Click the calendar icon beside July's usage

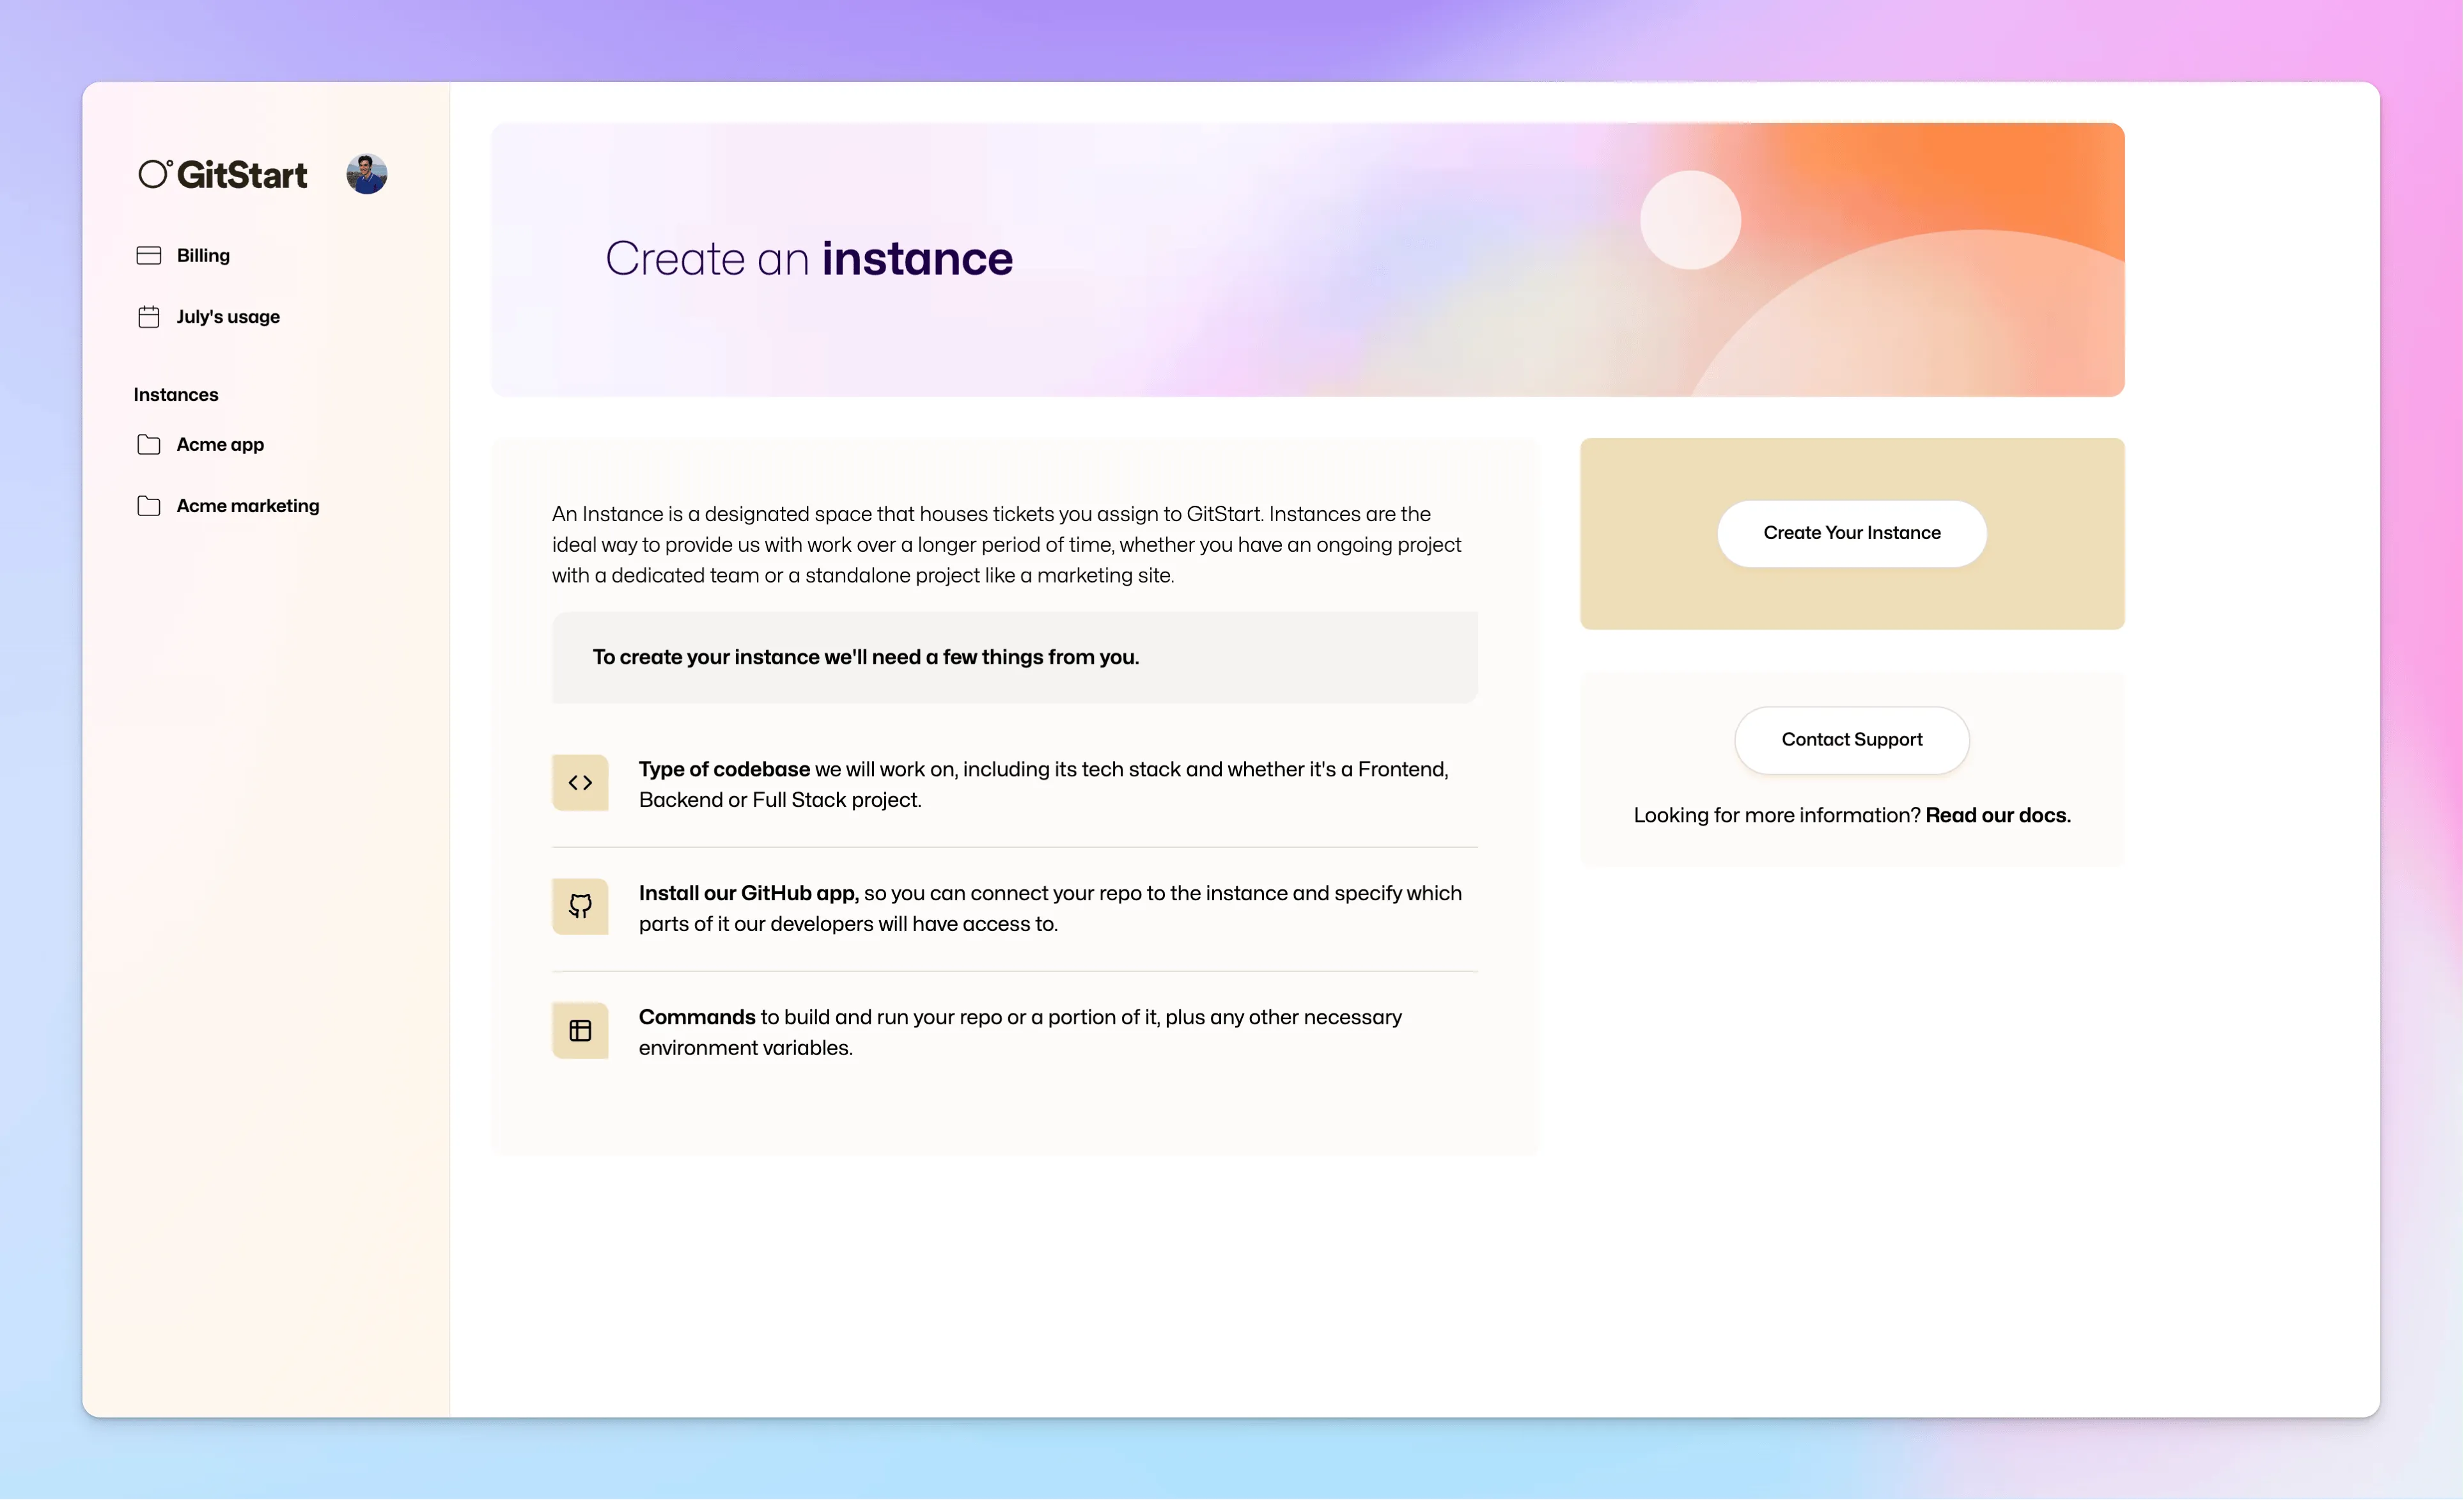[148, 316]
